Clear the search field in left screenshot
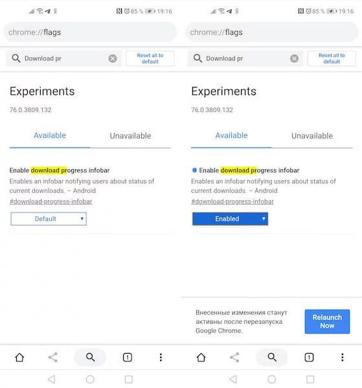 [113, 59]
